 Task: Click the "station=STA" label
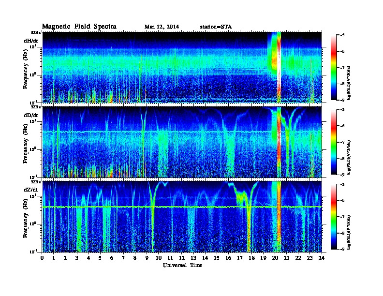216,27
